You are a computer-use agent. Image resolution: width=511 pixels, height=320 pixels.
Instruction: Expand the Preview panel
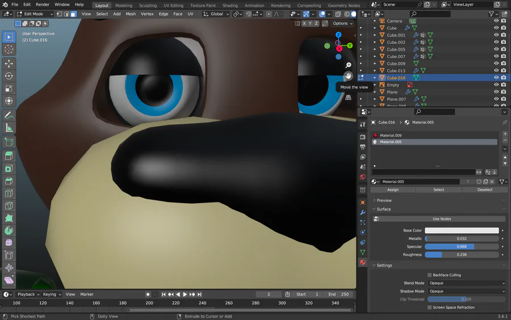click(x=384, y=200)
